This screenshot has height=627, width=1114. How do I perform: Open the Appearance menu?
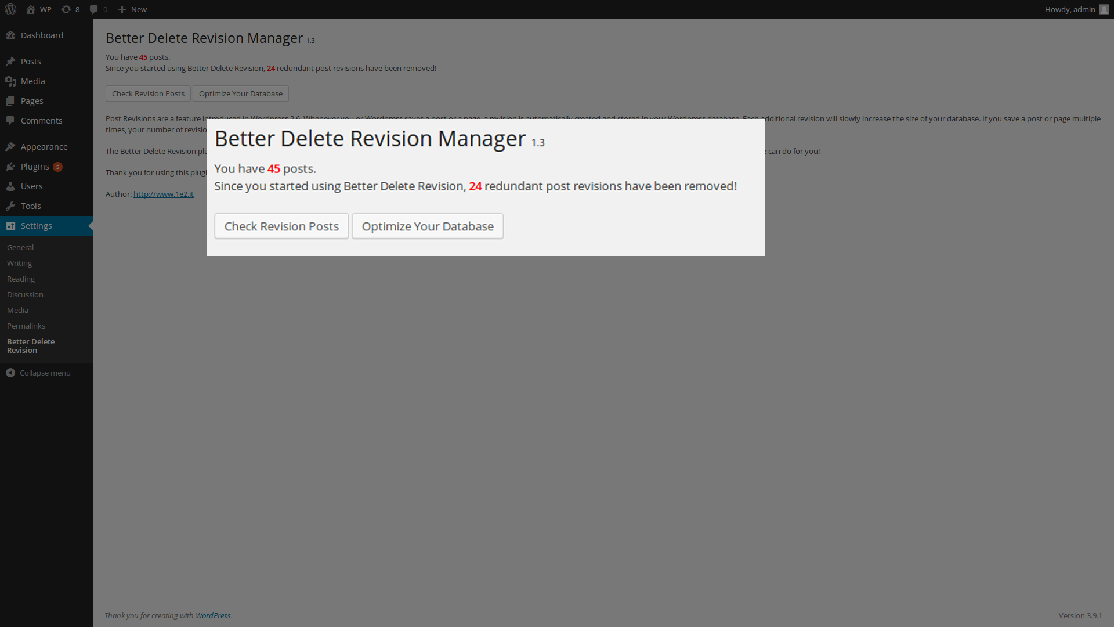click(44, 147)
